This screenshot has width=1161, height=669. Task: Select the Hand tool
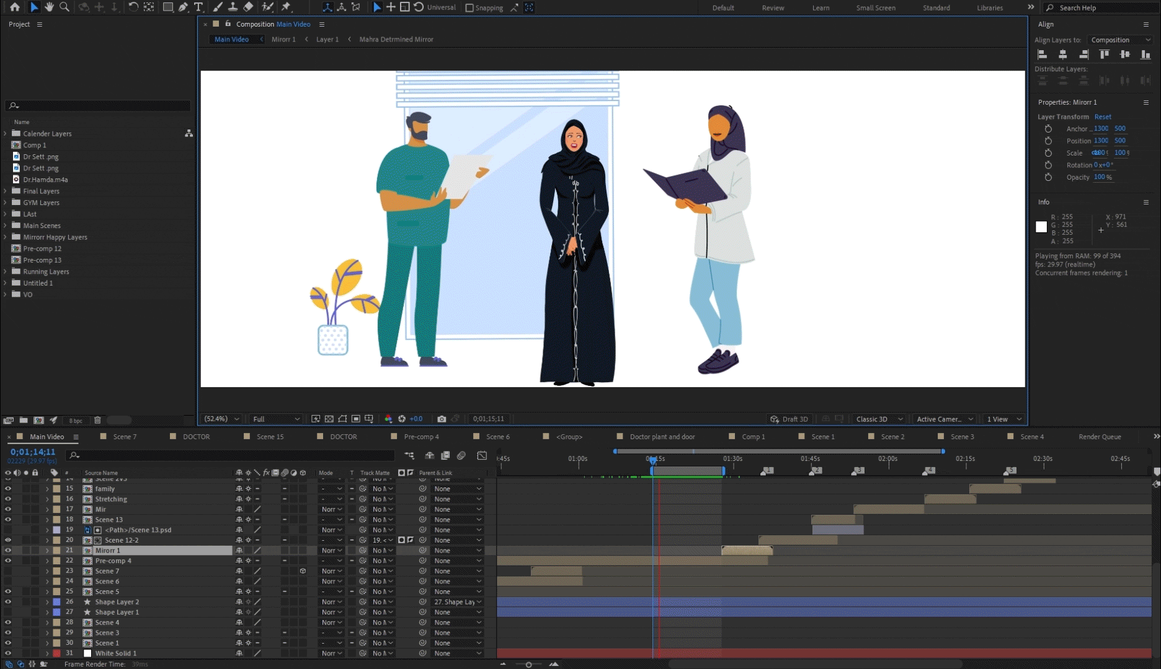49,7
